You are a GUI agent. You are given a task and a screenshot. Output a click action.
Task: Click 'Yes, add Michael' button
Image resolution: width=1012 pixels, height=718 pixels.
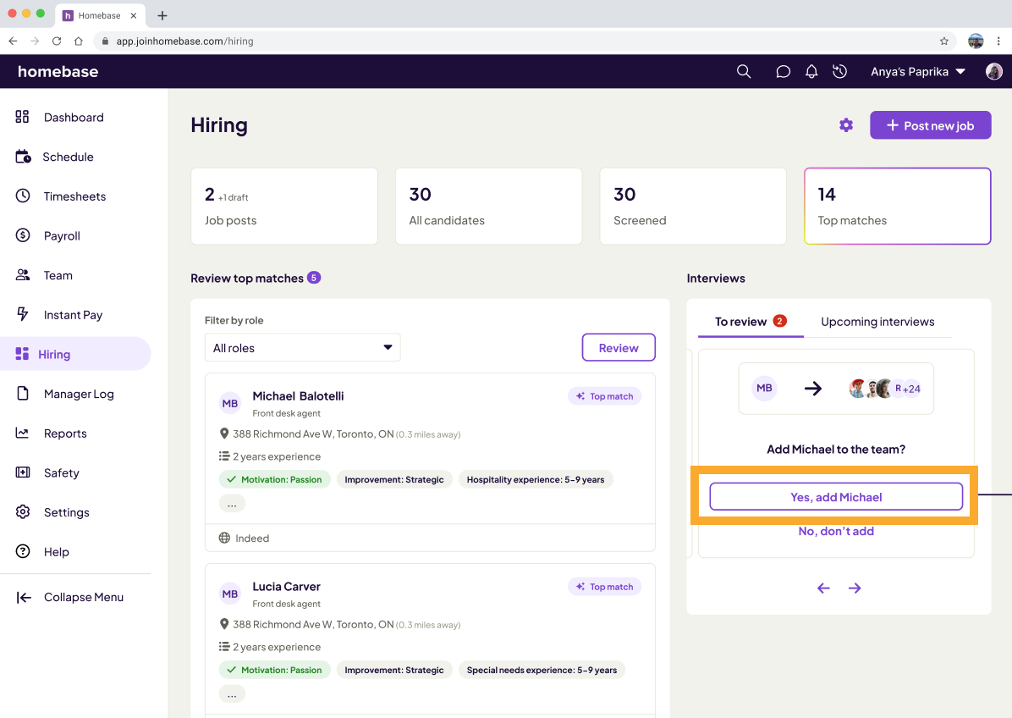(x=836, y=497)
